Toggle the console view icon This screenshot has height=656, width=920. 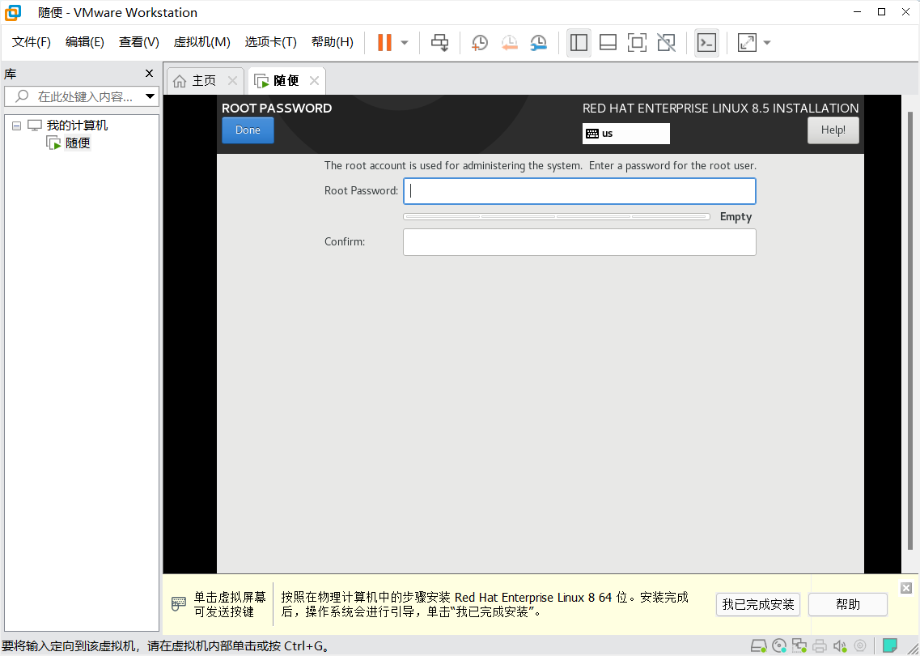(x=706, y=42)
